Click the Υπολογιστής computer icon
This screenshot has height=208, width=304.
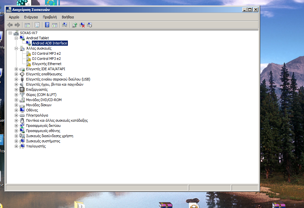tap(22, 146)
